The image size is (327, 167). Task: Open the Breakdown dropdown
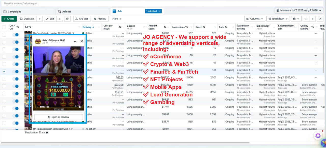[x=278, y=19]
